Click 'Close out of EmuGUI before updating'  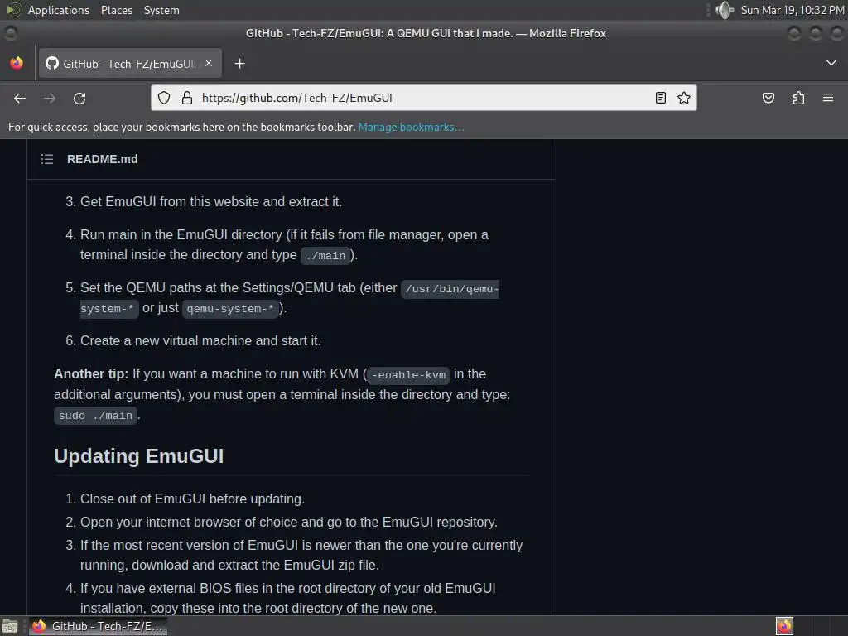(x=192, y=499)
